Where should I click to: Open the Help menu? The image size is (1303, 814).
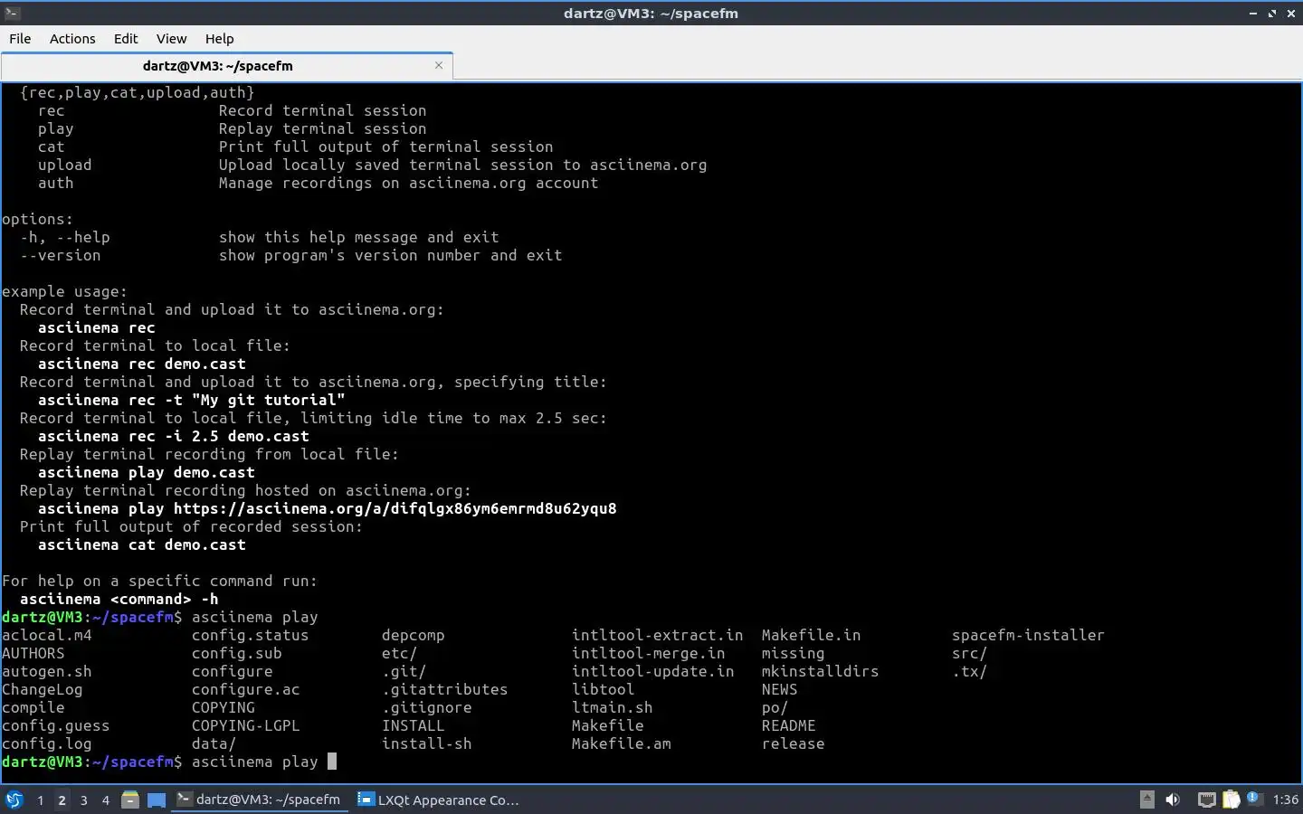point(219,39)
